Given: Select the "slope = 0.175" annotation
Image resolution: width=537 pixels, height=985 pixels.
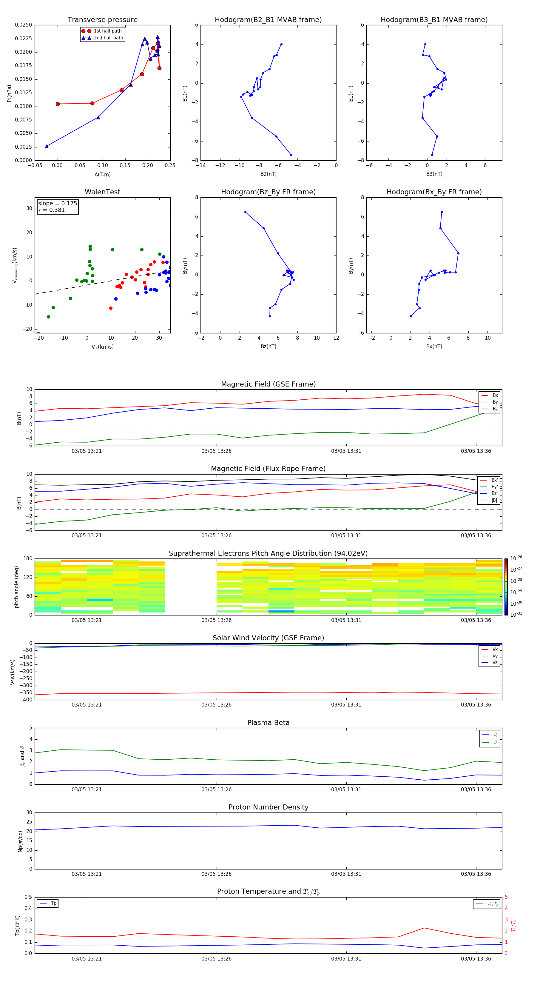Looking at the screenshot, I should (58, 204).
